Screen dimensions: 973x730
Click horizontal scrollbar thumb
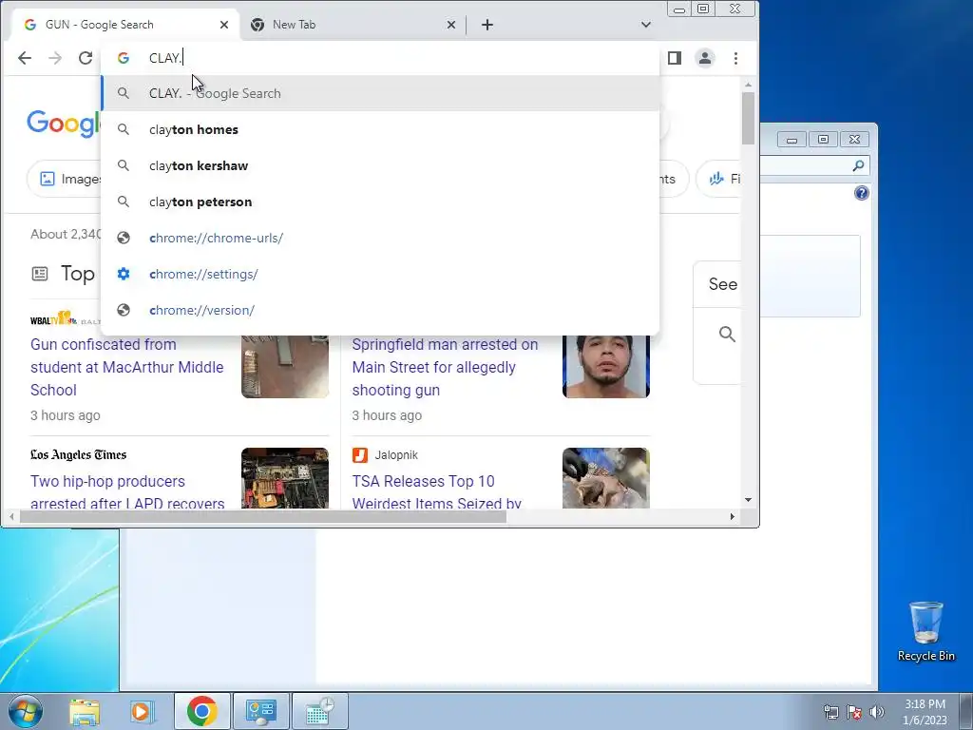point(263,516)
